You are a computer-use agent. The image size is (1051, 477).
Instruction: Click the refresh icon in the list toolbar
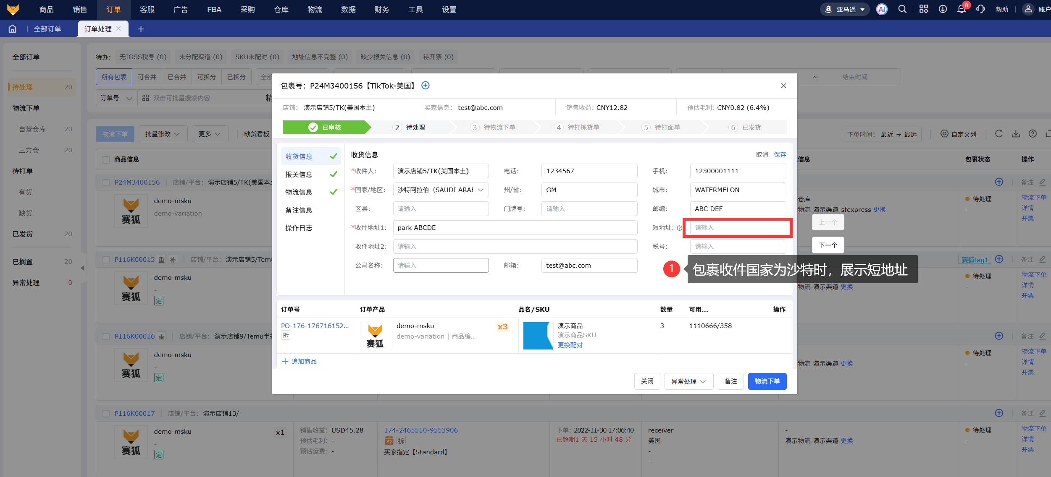[x=999, y=134]
